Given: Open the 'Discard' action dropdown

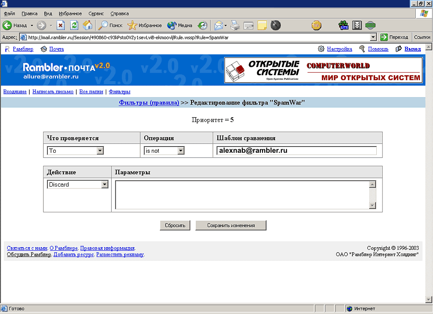Looking at the screenshot, I should click(104, 184).
